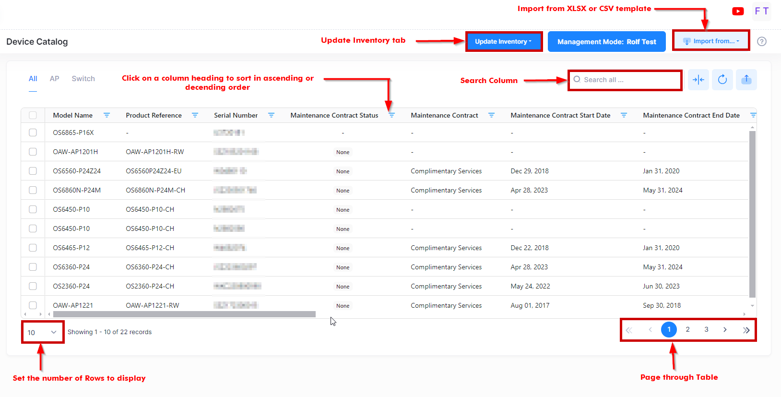Toggle the select all rows checkbox
The image size is (781, 397).
tap(33, 115)
